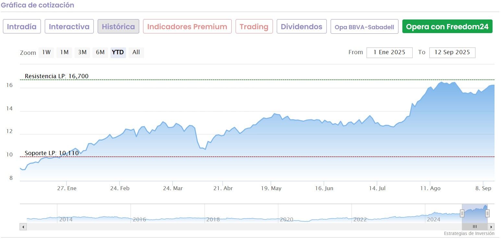The height and width of the screenshot is (246, 501).
Task: Set zoom range to 1W
Action: tap(46, 52)
